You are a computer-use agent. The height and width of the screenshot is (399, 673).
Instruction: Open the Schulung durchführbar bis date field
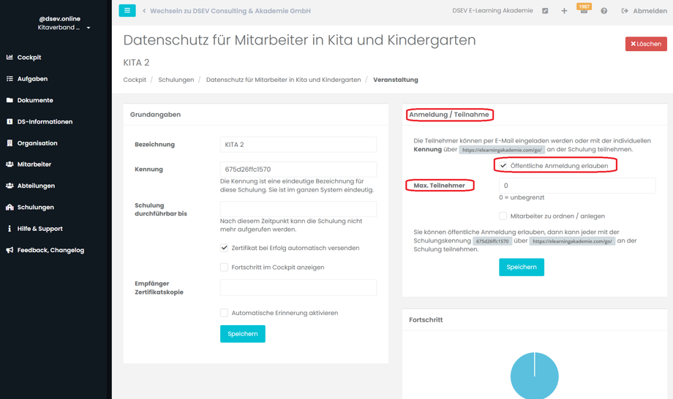click(x=298, y=209)
